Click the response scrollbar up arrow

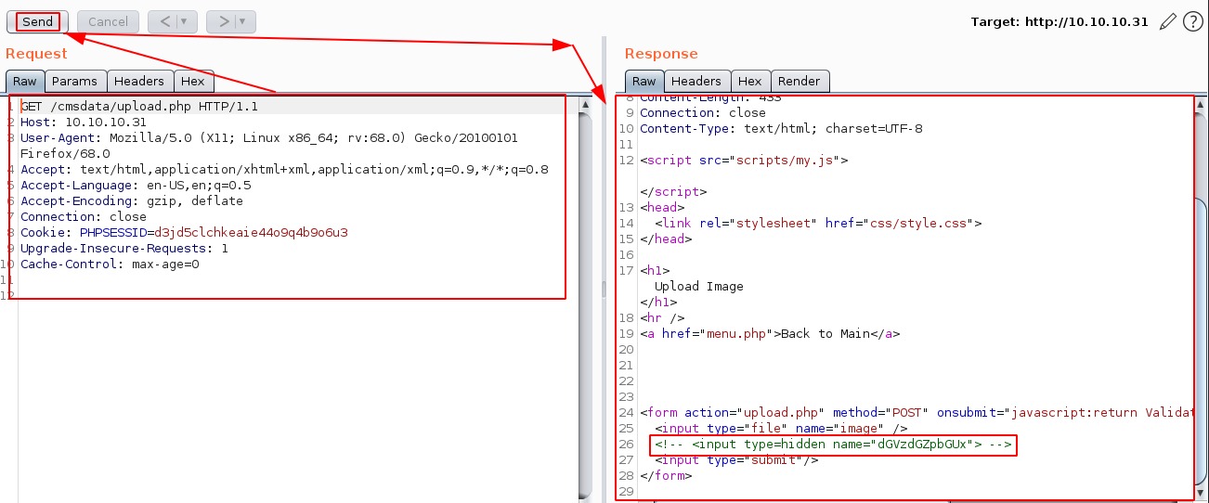point(1201,104)
